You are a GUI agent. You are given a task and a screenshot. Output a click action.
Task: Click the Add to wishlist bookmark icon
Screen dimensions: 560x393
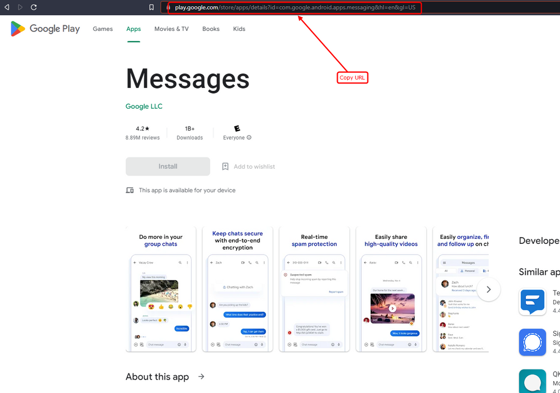click(x=225, y=167)
